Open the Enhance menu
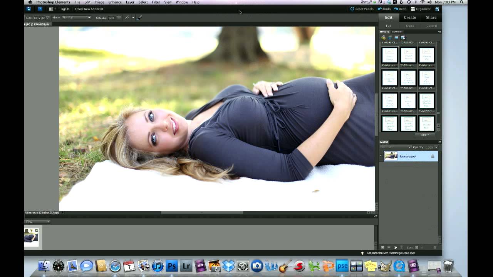493x277 pixels. pyautogui.click(x=115, y=2)
